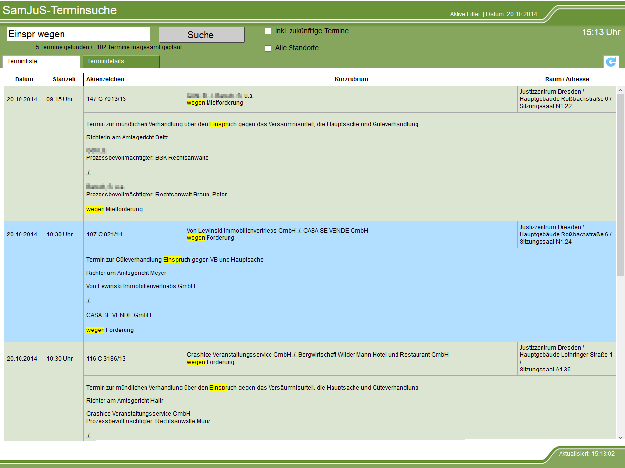
Task: Click the date in row 107 C 821/14
Action: point(22,234)
